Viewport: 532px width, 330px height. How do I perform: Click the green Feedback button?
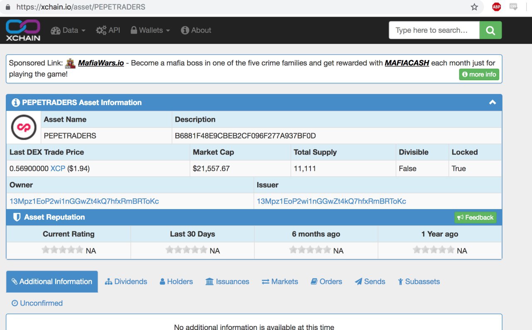[475, 217]
